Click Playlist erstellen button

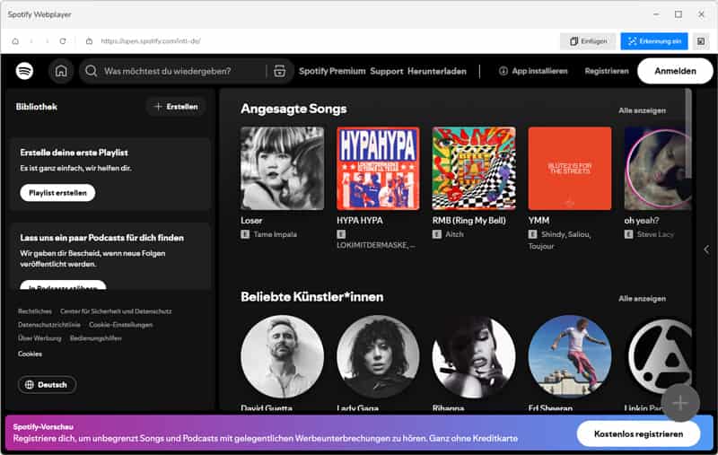coord(57,193)
